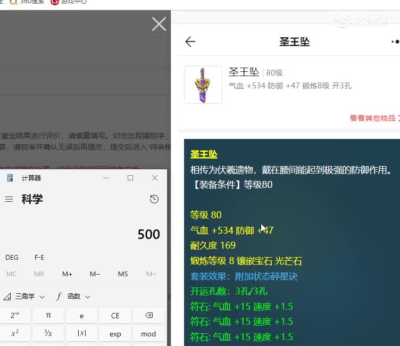Click the 耐久度 169 line

point(213,245)
